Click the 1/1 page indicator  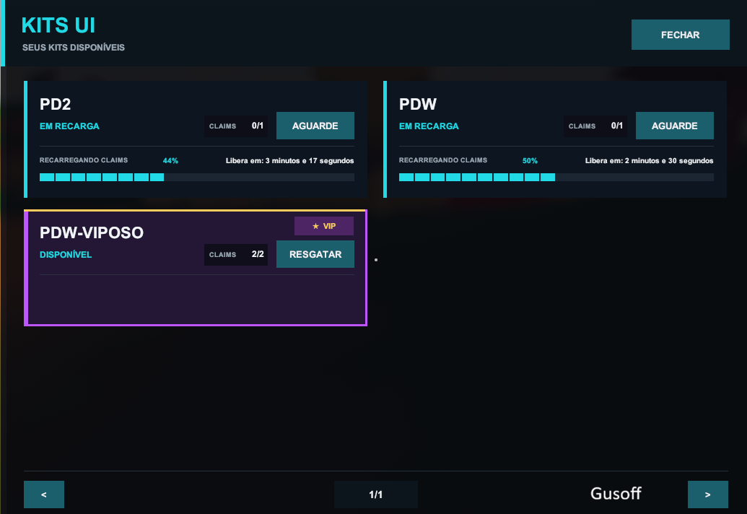pos(376,495)
